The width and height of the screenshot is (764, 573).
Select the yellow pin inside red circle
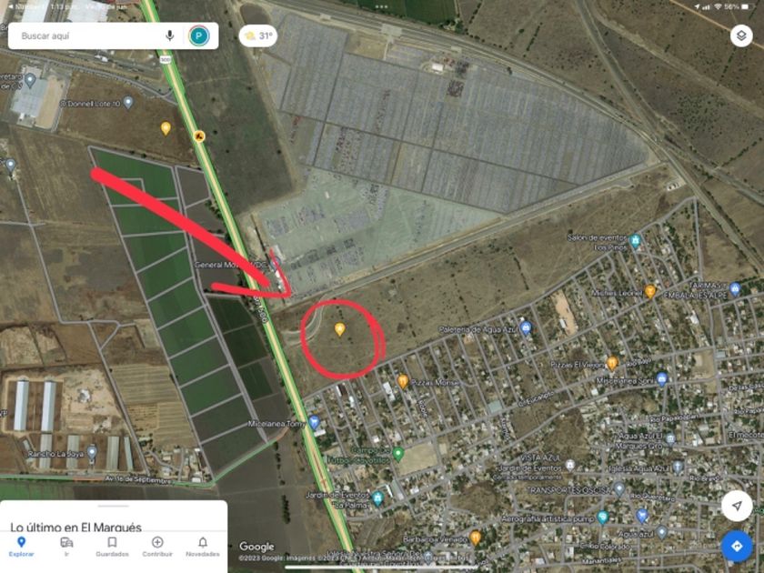pyautogui.click(x=339, y=330)
